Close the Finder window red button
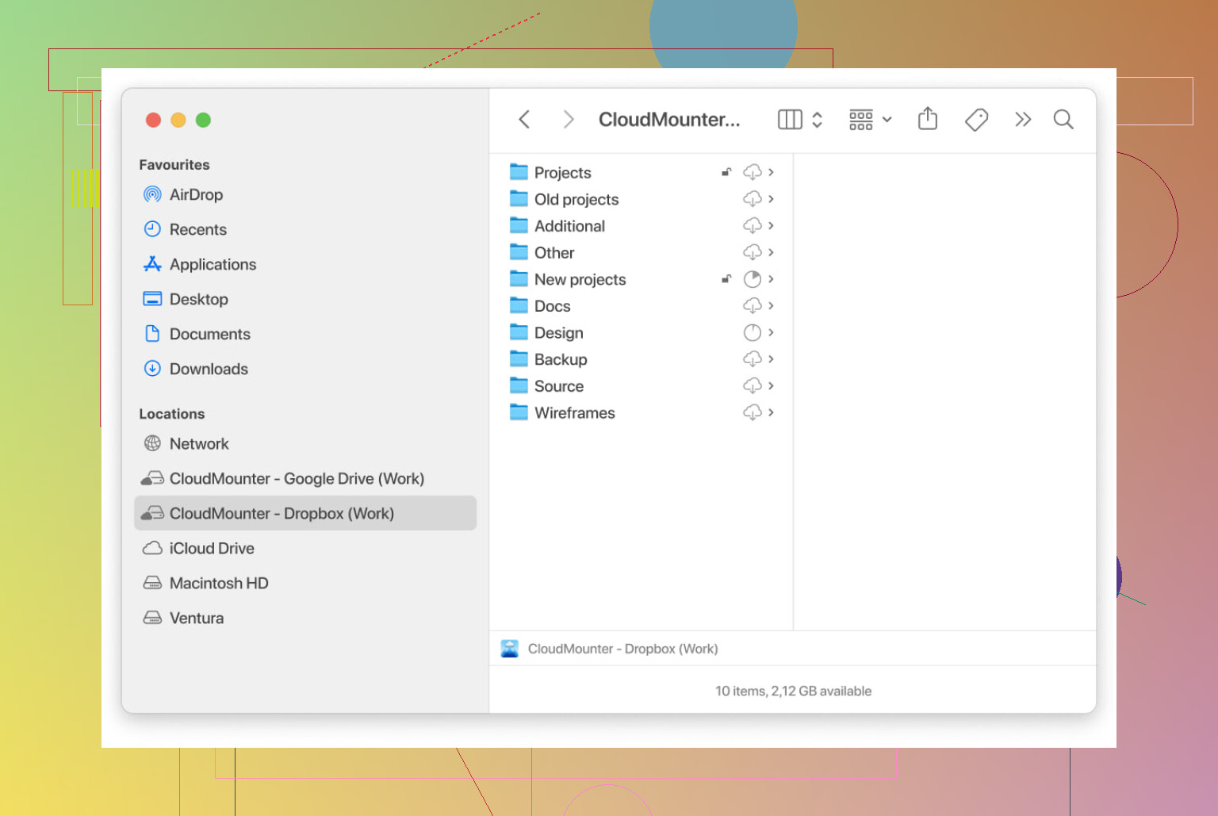The image size is (1218, 816). (153, 120)
